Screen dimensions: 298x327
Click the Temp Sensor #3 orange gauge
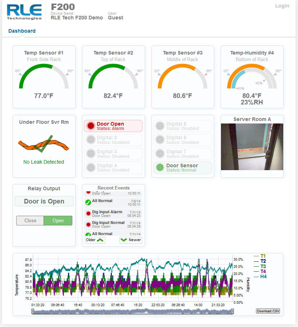[182, 77]
